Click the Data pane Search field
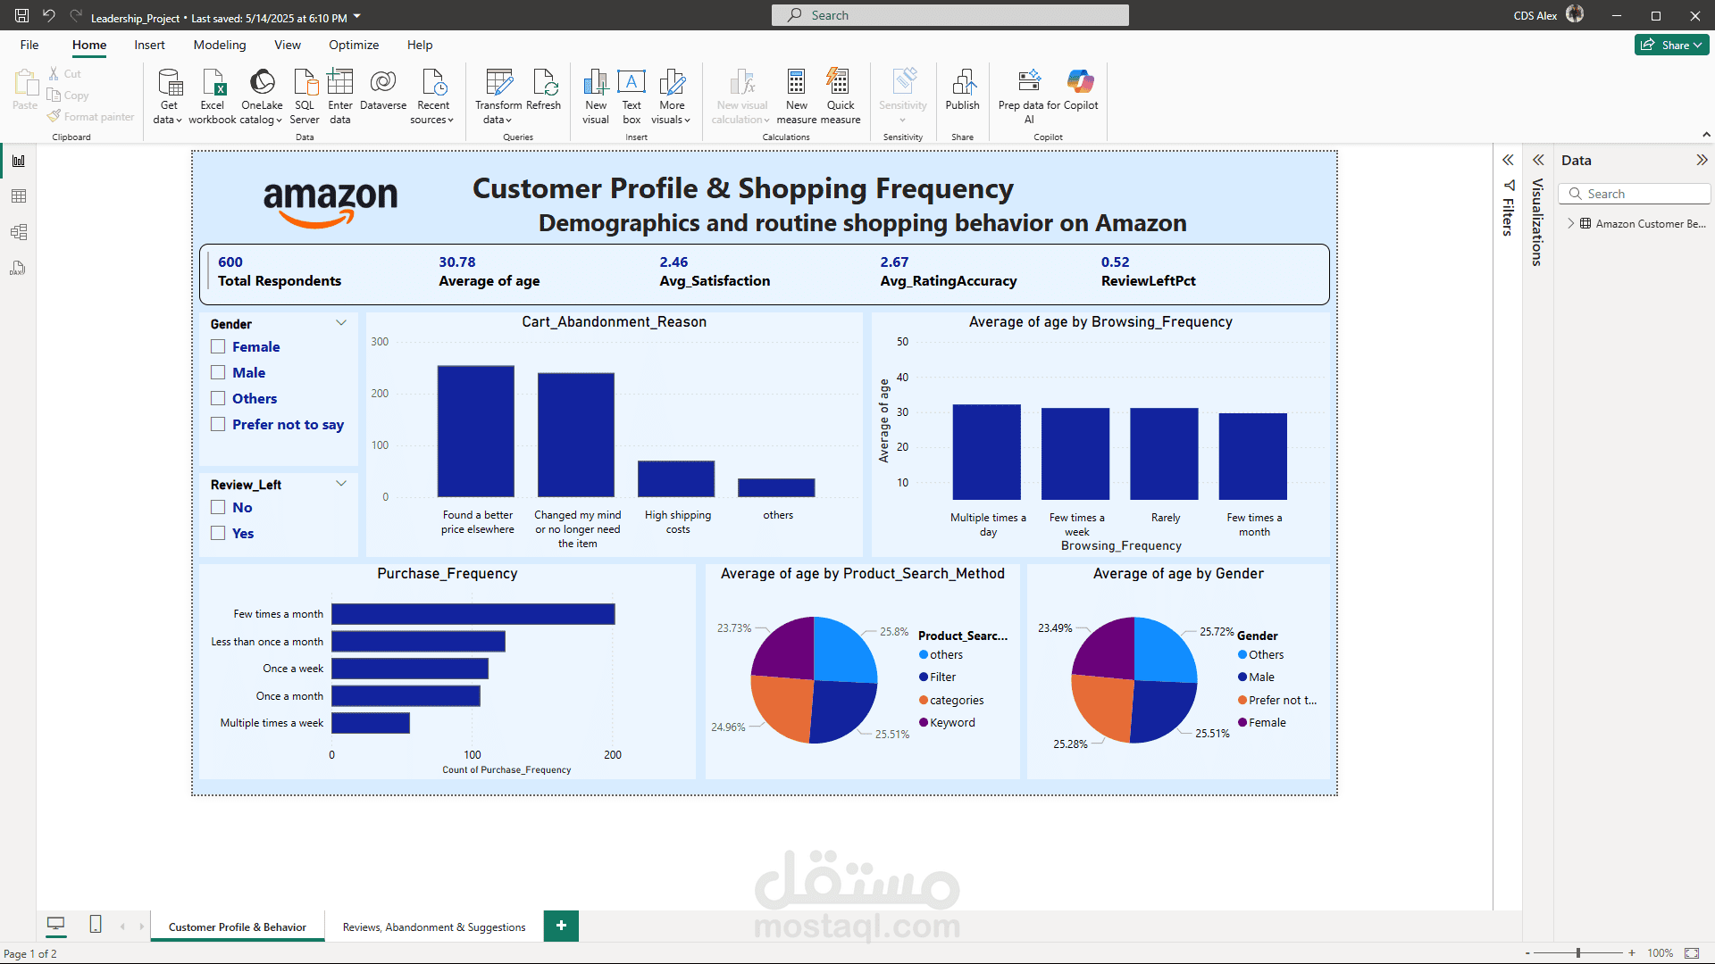This screenshot has width=1715, height=964. click(1635, 194)
